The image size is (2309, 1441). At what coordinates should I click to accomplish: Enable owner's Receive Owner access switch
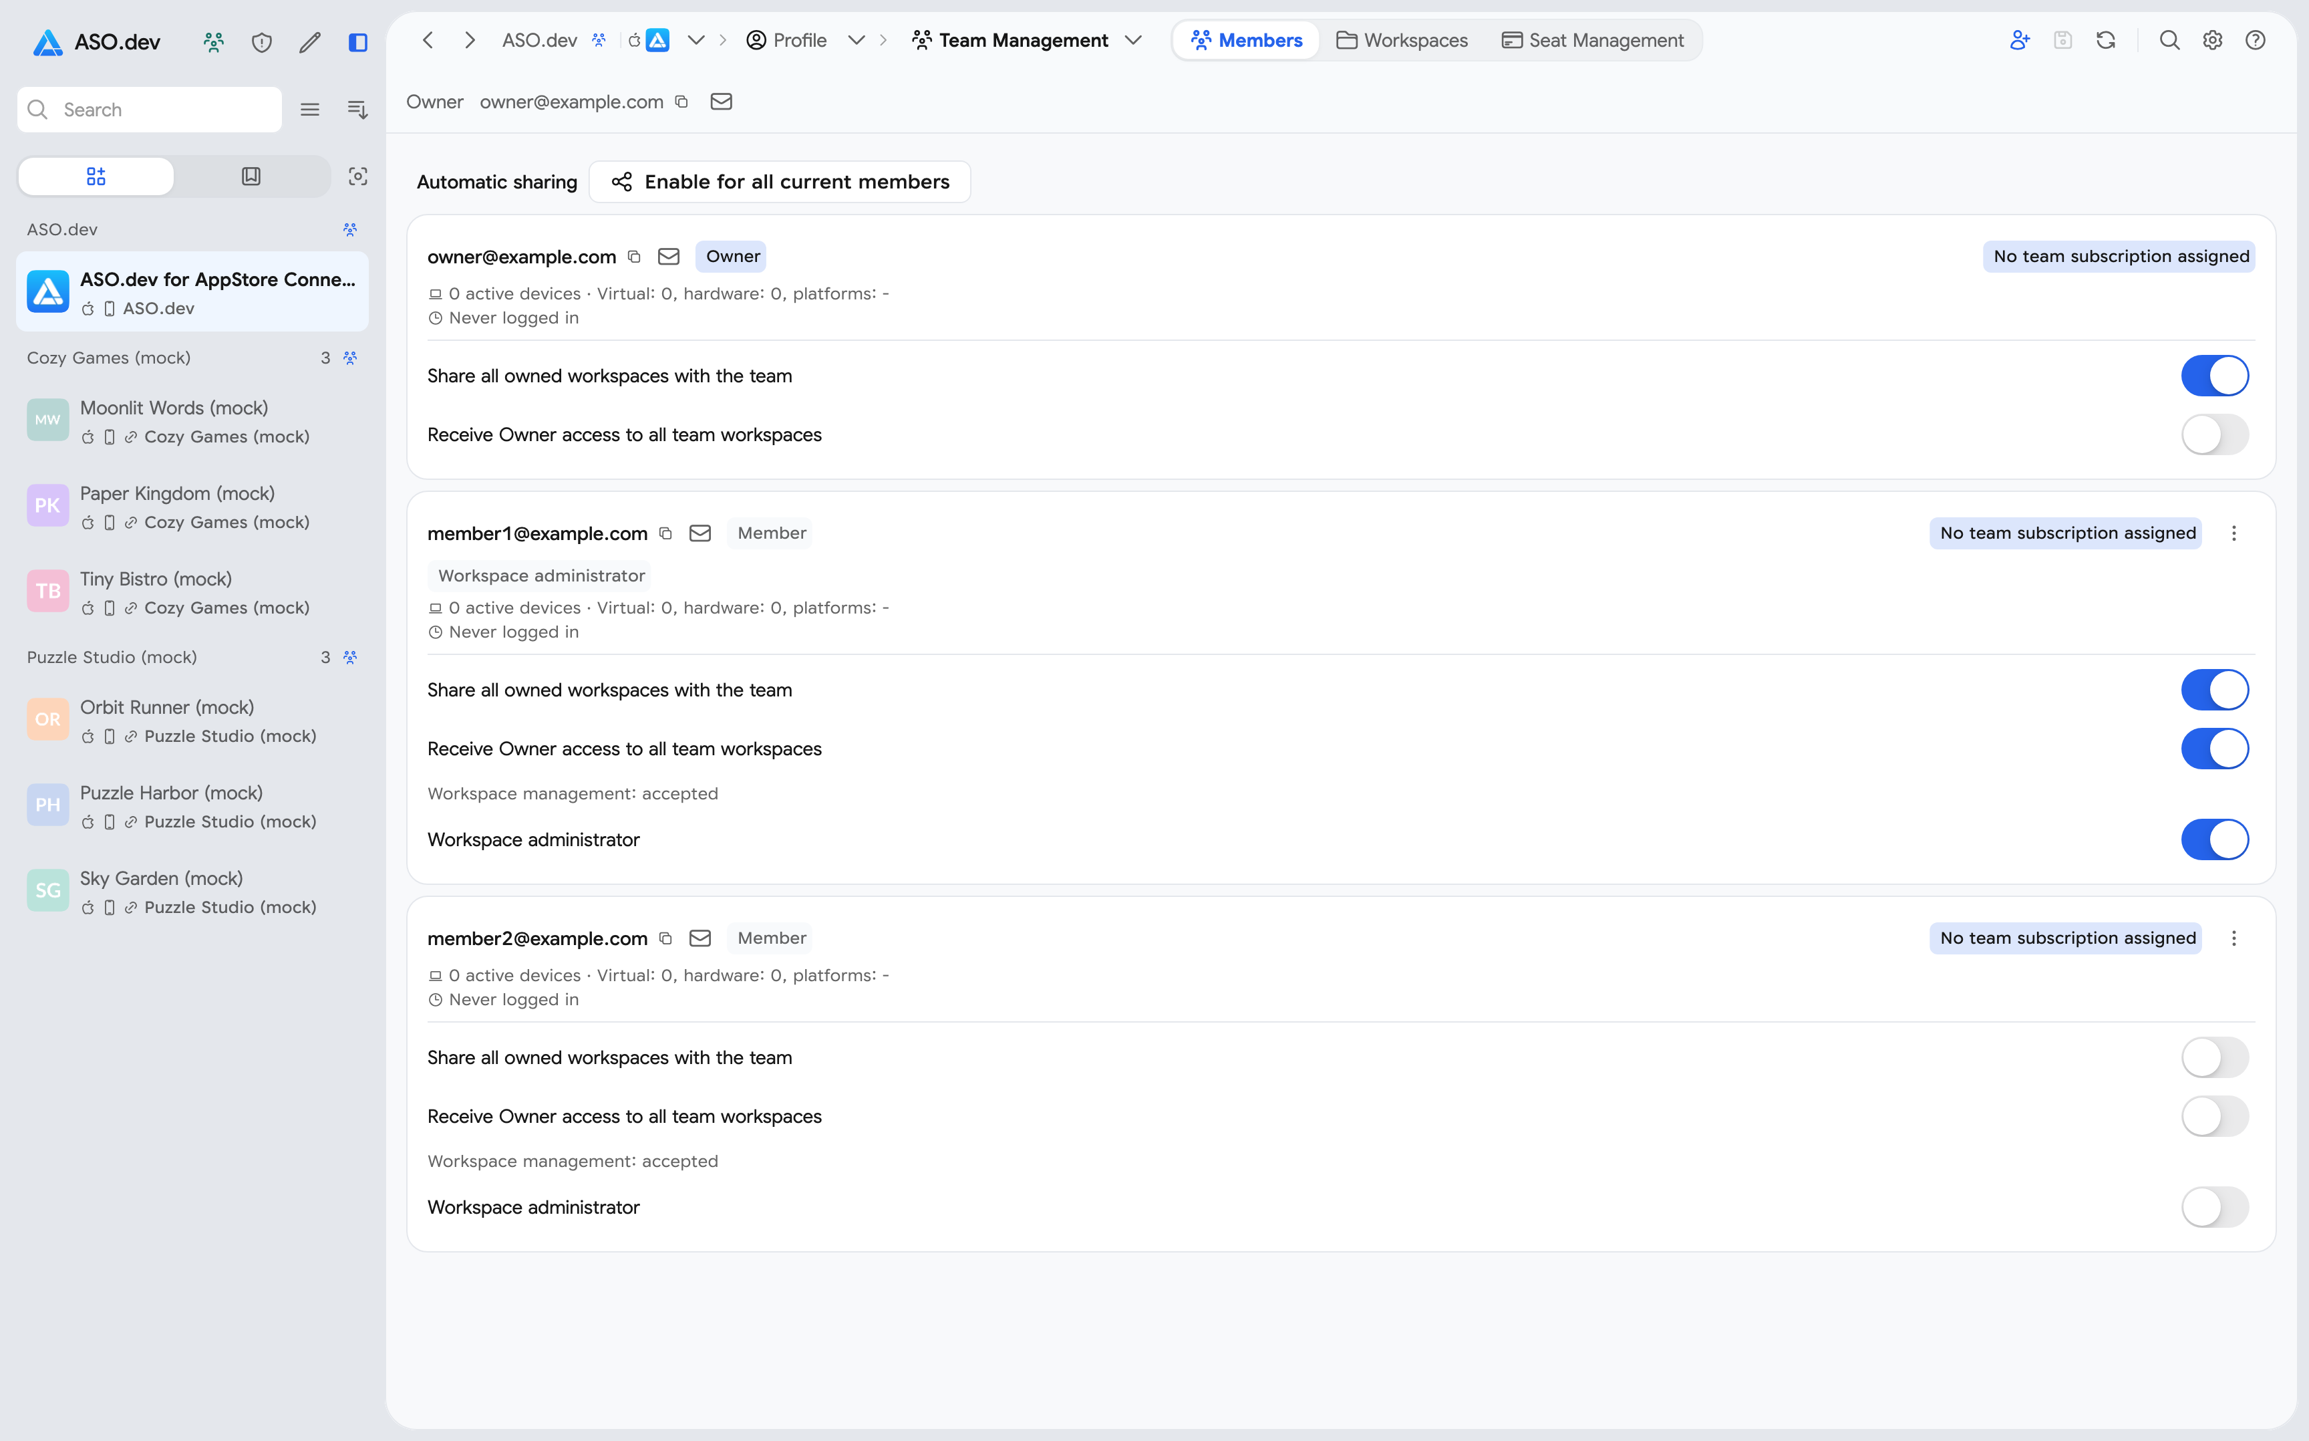tap(2215, 434)
